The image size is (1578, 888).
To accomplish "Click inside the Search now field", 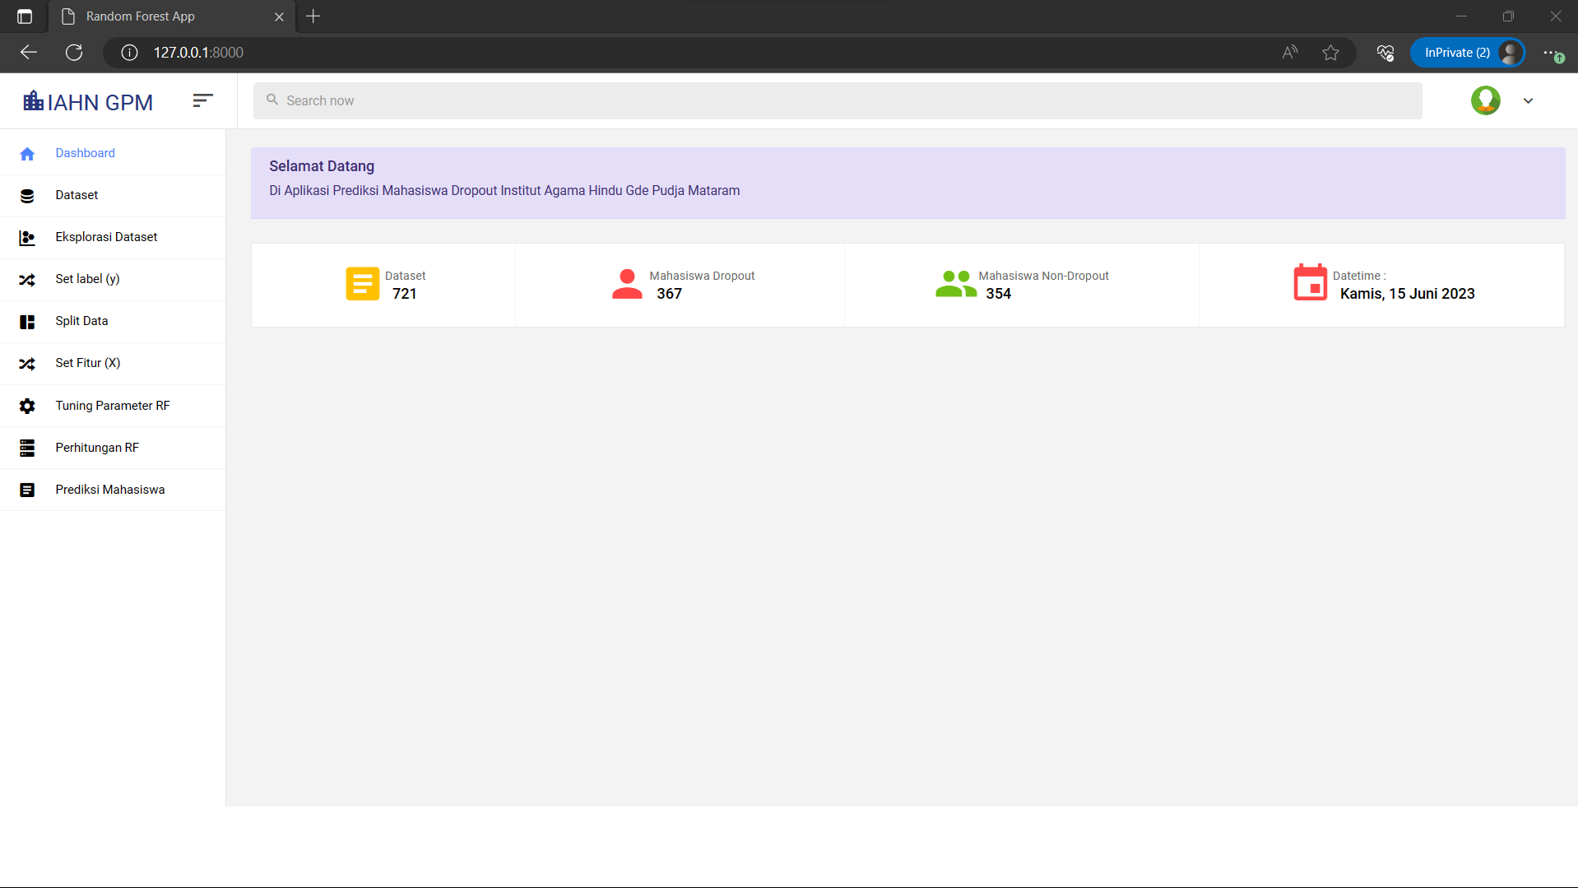I will [837, 100].
